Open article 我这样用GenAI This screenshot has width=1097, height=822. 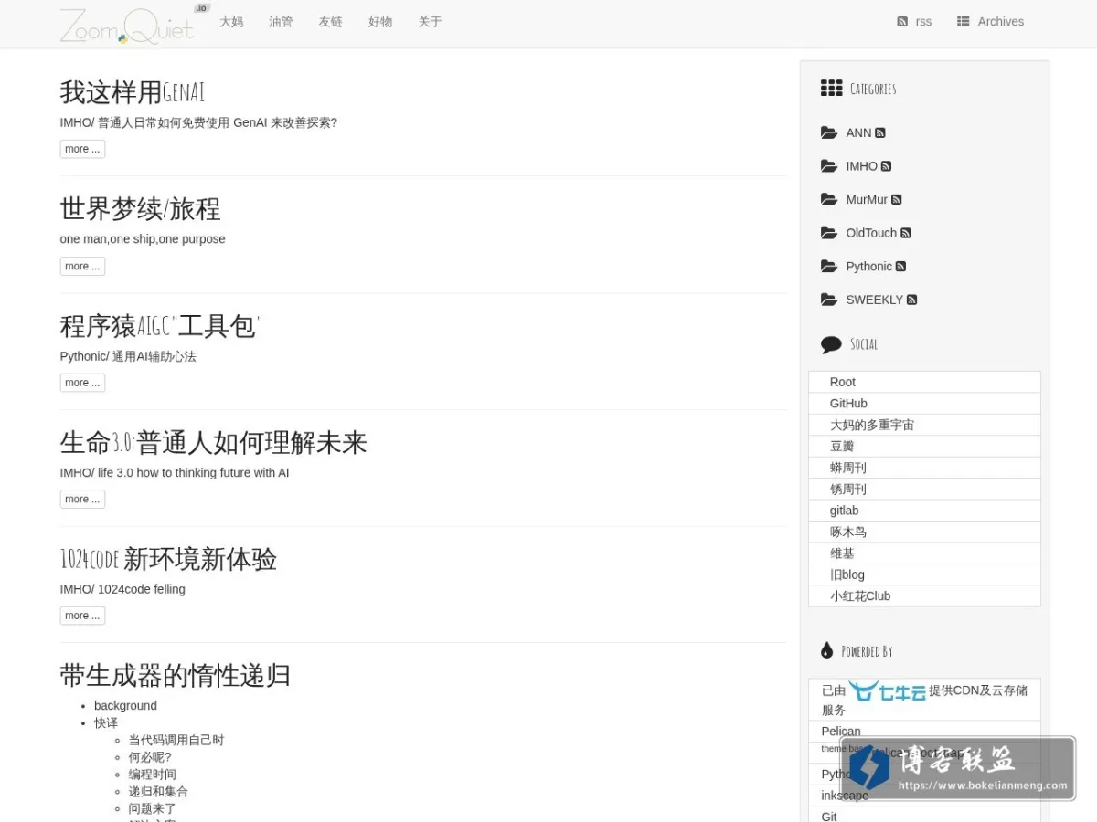click(133, 92)
